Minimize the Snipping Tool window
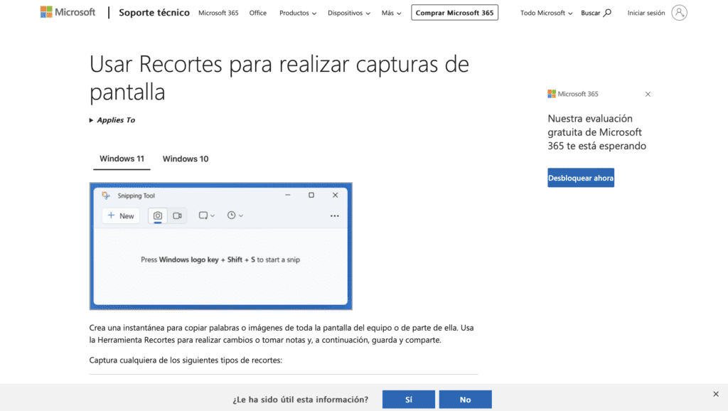This screenshot has width=728, height=411. point(288,195)
